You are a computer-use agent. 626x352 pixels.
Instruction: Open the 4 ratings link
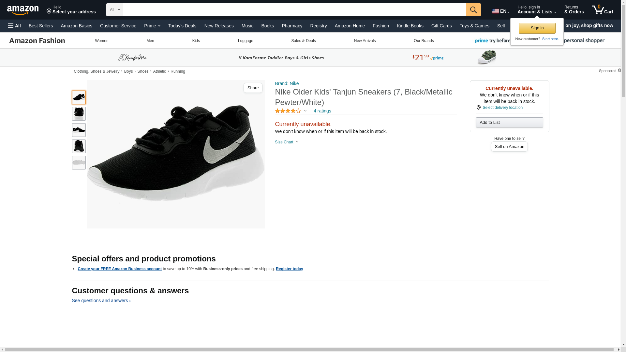pyautogui.click(x=322, y=111)
